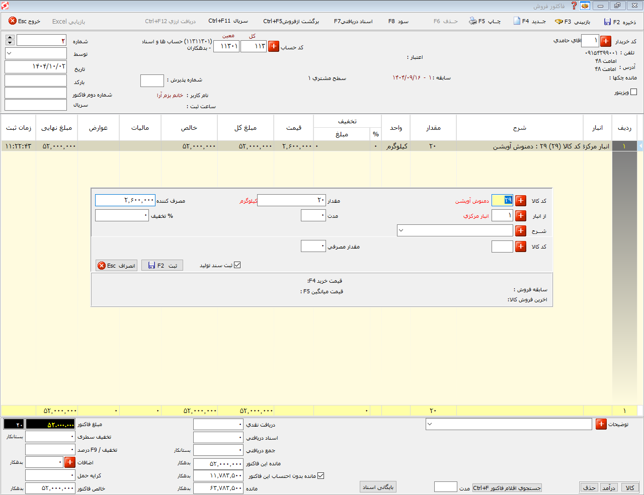Switch to the کالا tab at bottom
Image resolution: width=644 pixels, height=495 pixels.
pos(630,487)
